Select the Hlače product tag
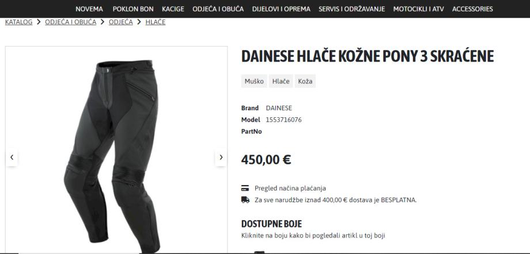This screenshot has height=254, width=530. pyautogui.click(x=281, y=81)
